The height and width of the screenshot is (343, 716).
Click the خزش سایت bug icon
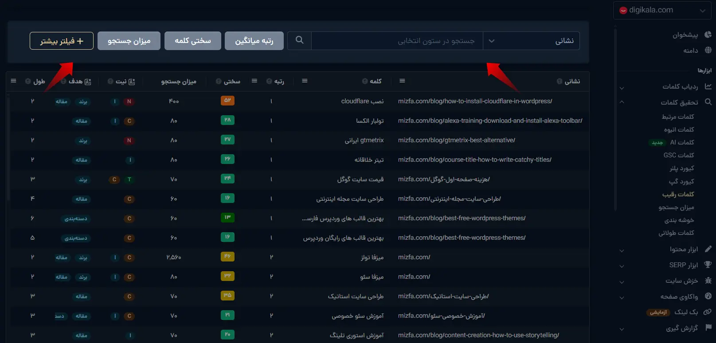(x=708, y=281)
